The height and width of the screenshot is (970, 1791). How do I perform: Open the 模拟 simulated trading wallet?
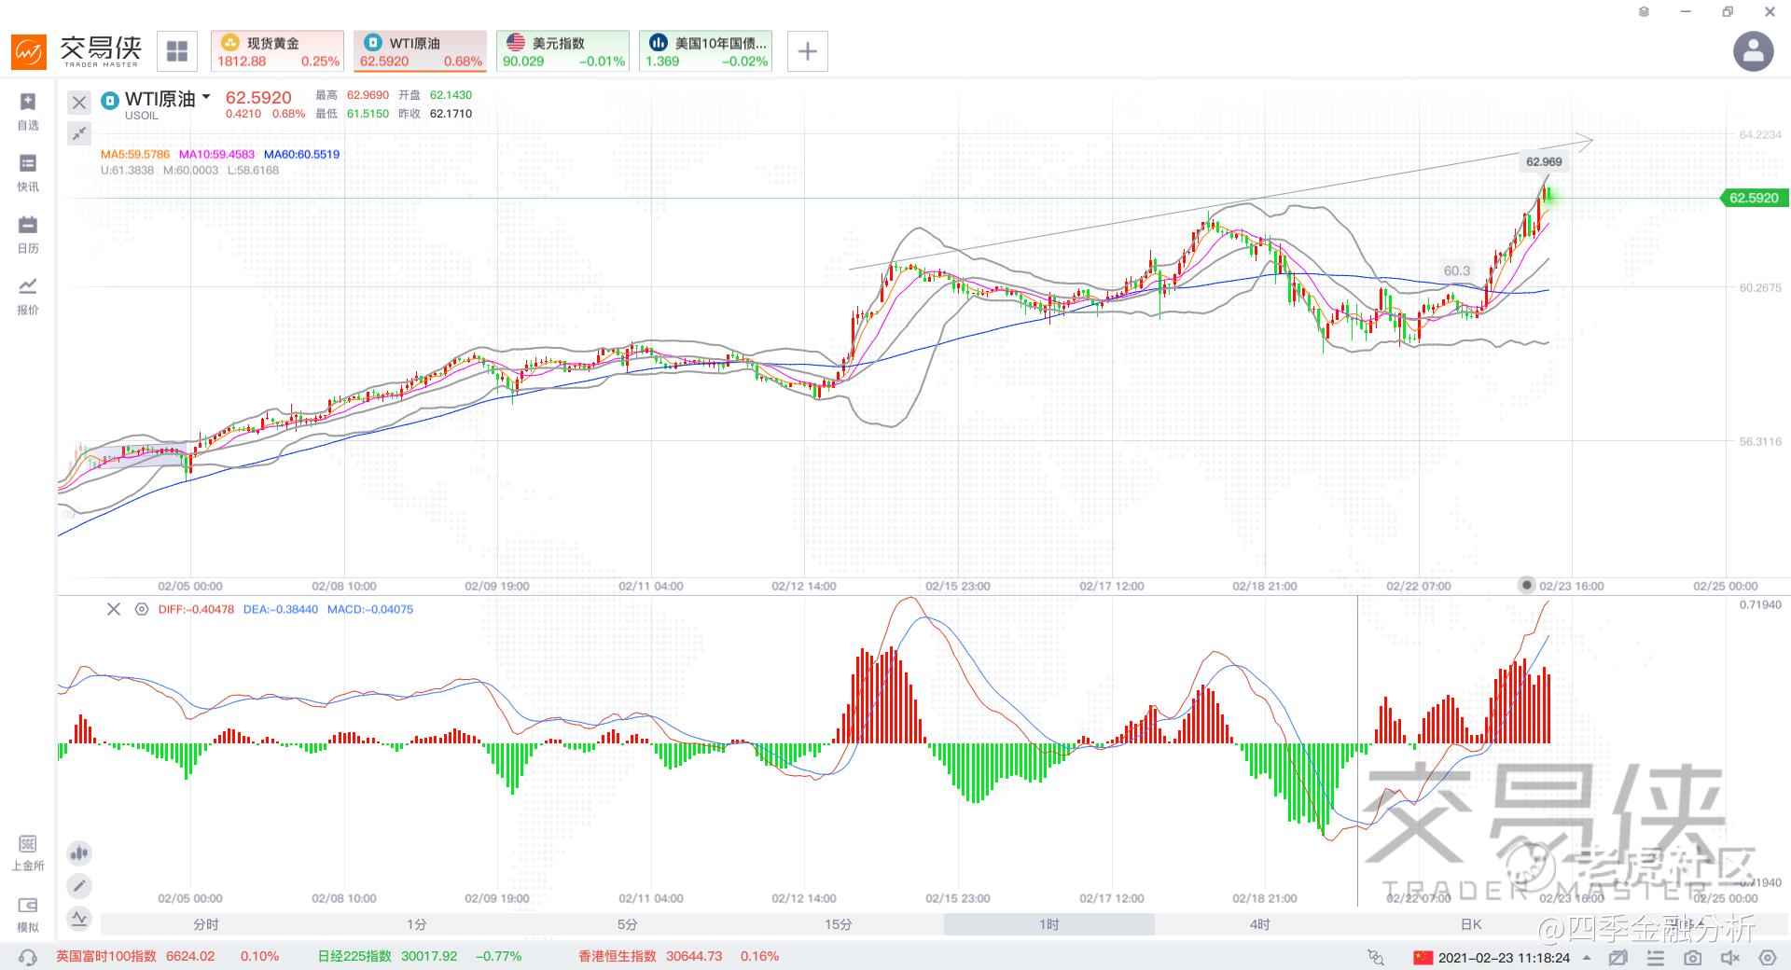28,914
